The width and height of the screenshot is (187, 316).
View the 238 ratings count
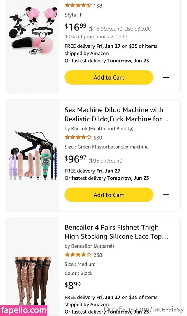(98, 255)
